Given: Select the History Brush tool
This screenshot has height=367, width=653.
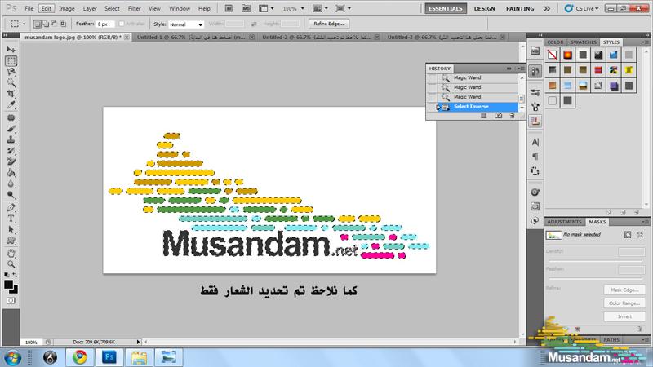Looking at the screenshot, I should 11,151.
